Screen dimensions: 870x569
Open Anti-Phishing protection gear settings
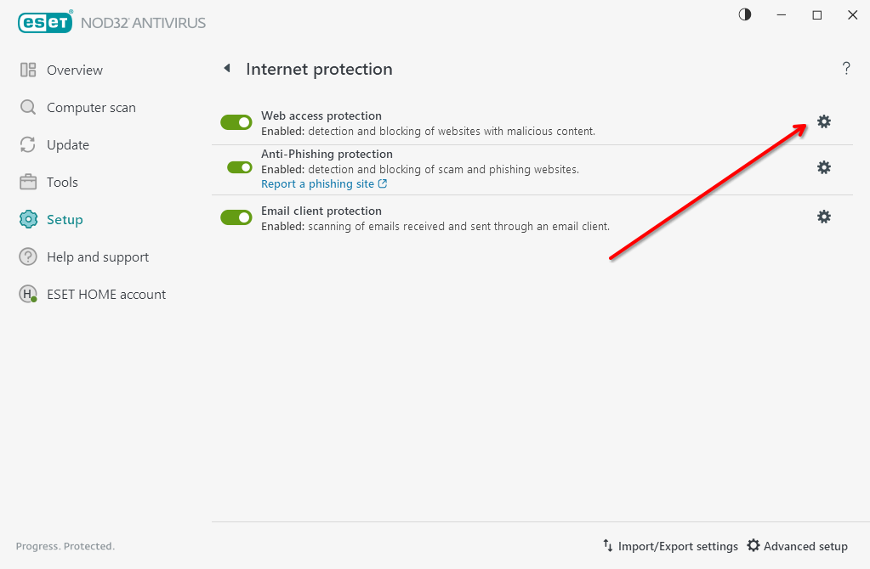824,167
